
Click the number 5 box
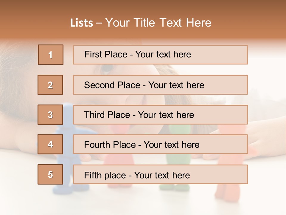(x=50, y=174)
